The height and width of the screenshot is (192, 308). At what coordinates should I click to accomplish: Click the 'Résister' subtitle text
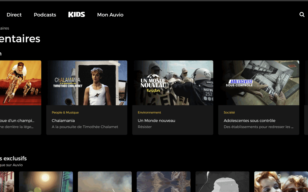(x=145, y=127)
